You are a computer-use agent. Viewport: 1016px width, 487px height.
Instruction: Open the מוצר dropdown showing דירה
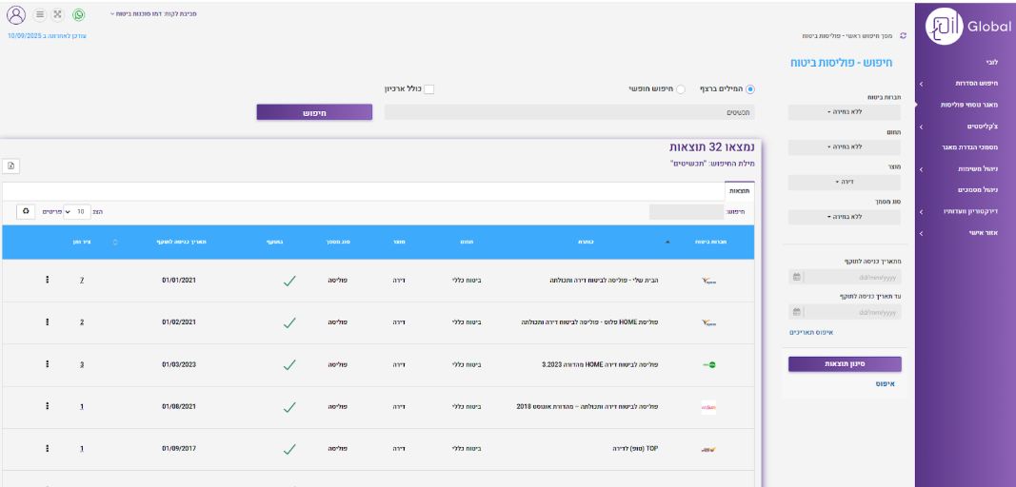pos(845,182)
